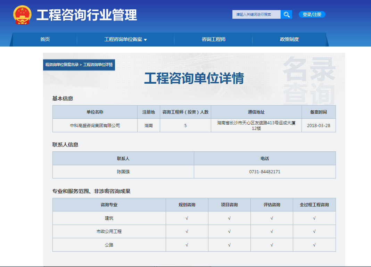Select the 市政公用工程 specialty row label
Viewport: 371px width, 267px height.
[x=109, y=232]
